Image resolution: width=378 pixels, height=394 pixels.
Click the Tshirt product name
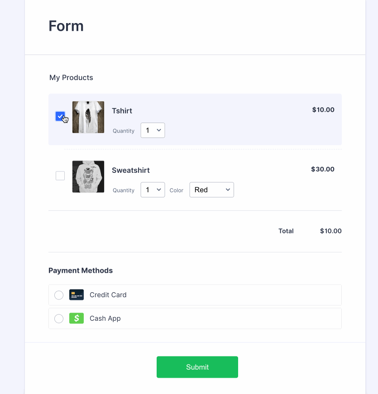pos(122,111)
